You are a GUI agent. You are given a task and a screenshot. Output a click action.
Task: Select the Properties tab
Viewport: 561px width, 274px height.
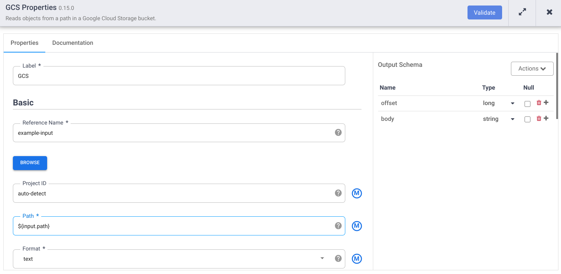tap(24, 43)
